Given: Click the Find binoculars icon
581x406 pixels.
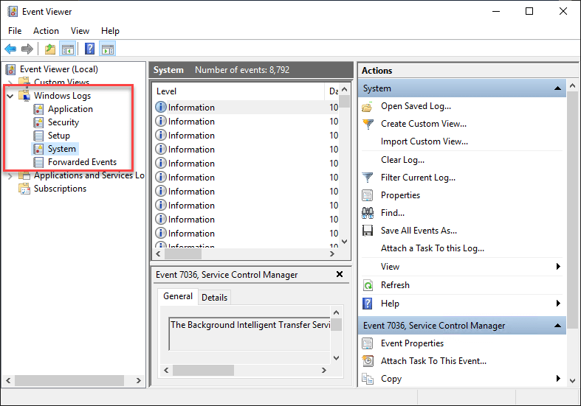Looking at the screenshot, I should [367, 213].
